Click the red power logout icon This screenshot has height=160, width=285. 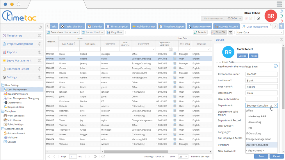coord(281,21)
